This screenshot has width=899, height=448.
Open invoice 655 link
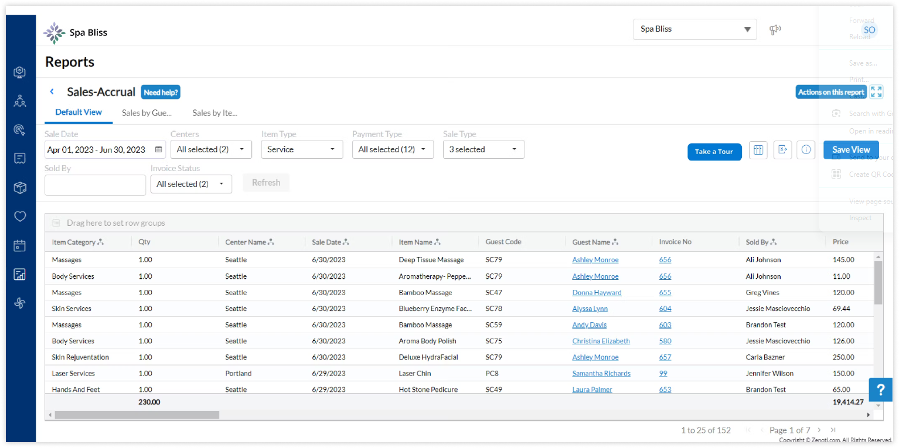[665, 292]
